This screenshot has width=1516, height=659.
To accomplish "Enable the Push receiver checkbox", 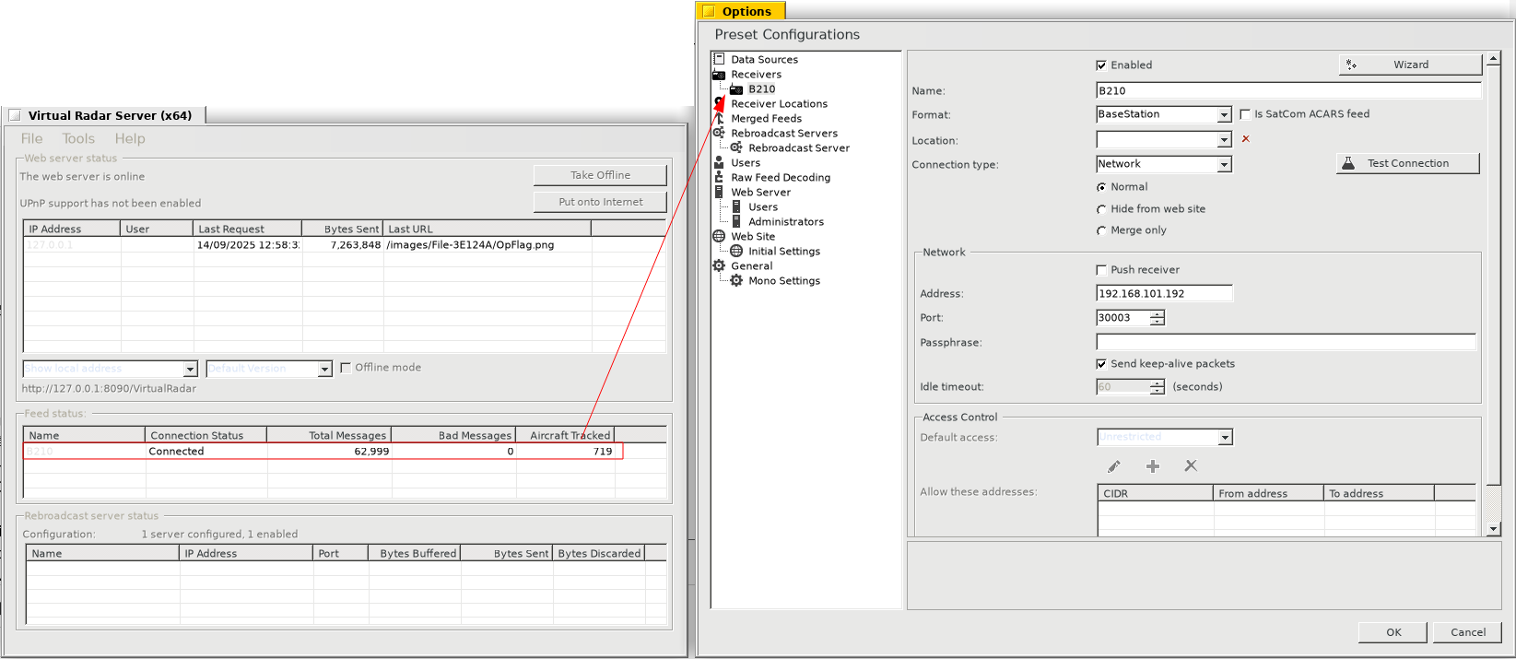I will 1101,270.
